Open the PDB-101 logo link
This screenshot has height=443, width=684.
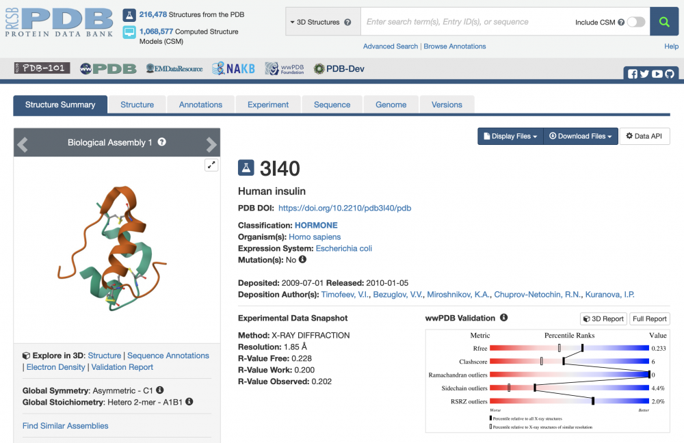[42, 68]
